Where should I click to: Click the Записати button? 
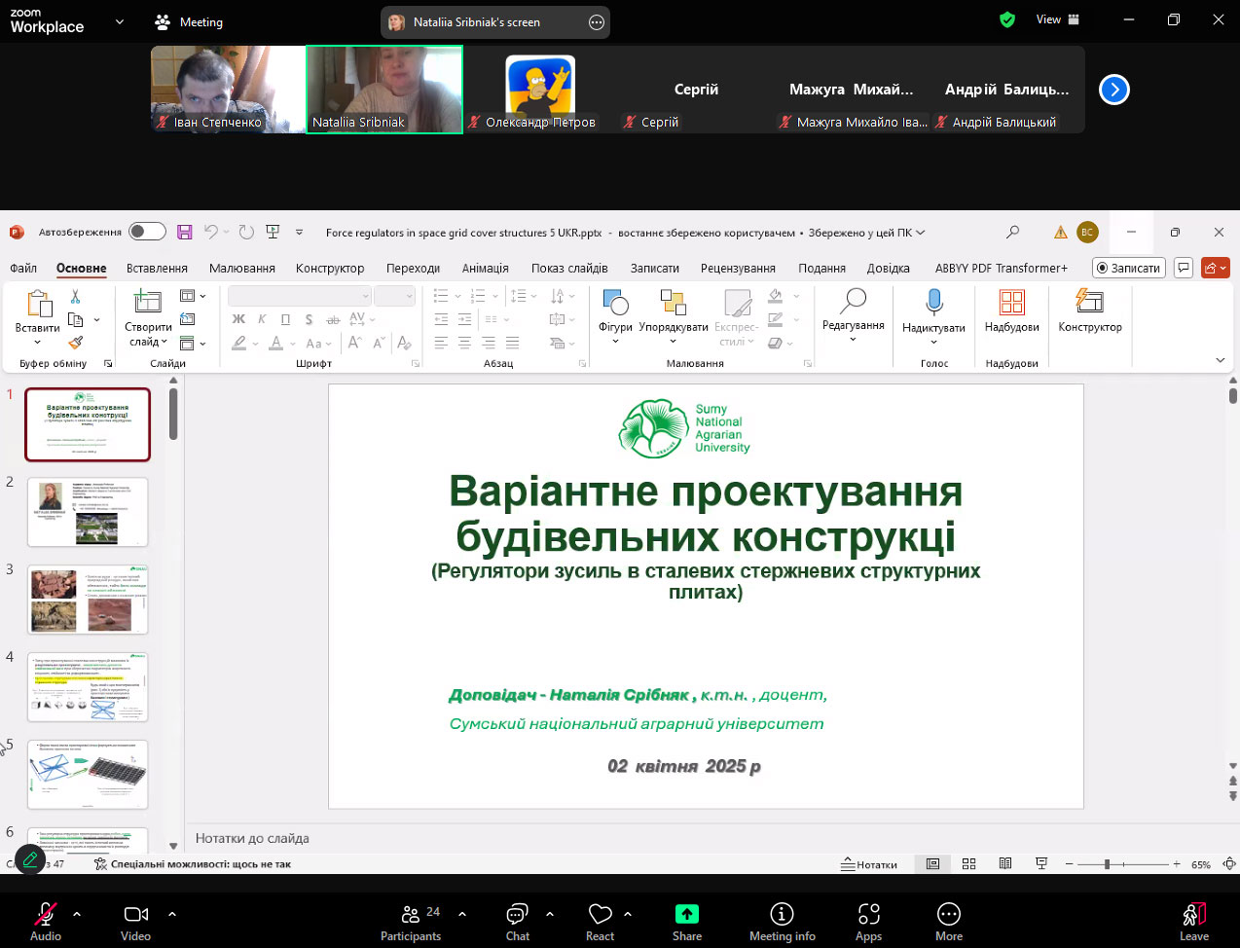click(1127, 268)
